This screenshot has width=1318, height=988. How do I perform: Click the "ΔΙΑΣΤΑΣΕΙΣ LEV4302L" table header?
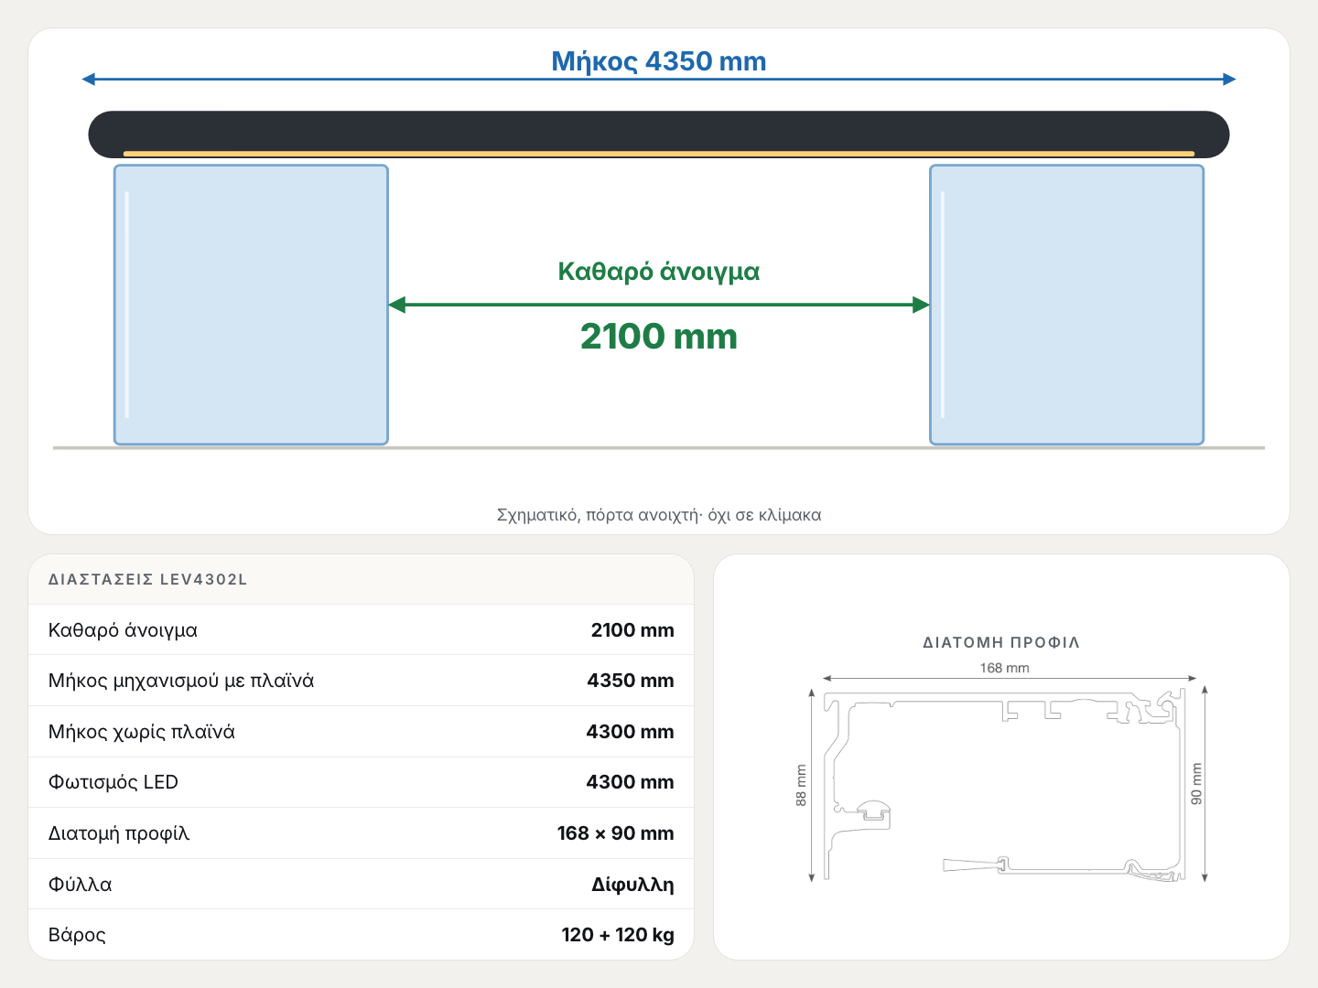point(147,579)
